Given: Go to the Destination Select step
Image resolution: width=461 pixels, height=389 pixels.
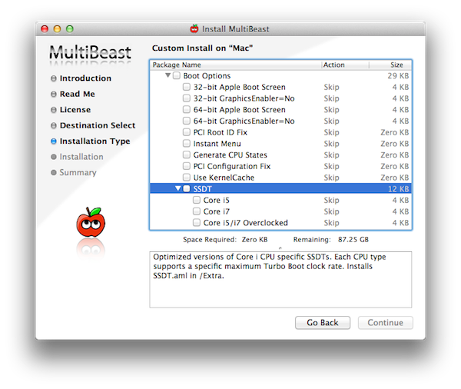Looking at the screenshot, I should point(98,125).
